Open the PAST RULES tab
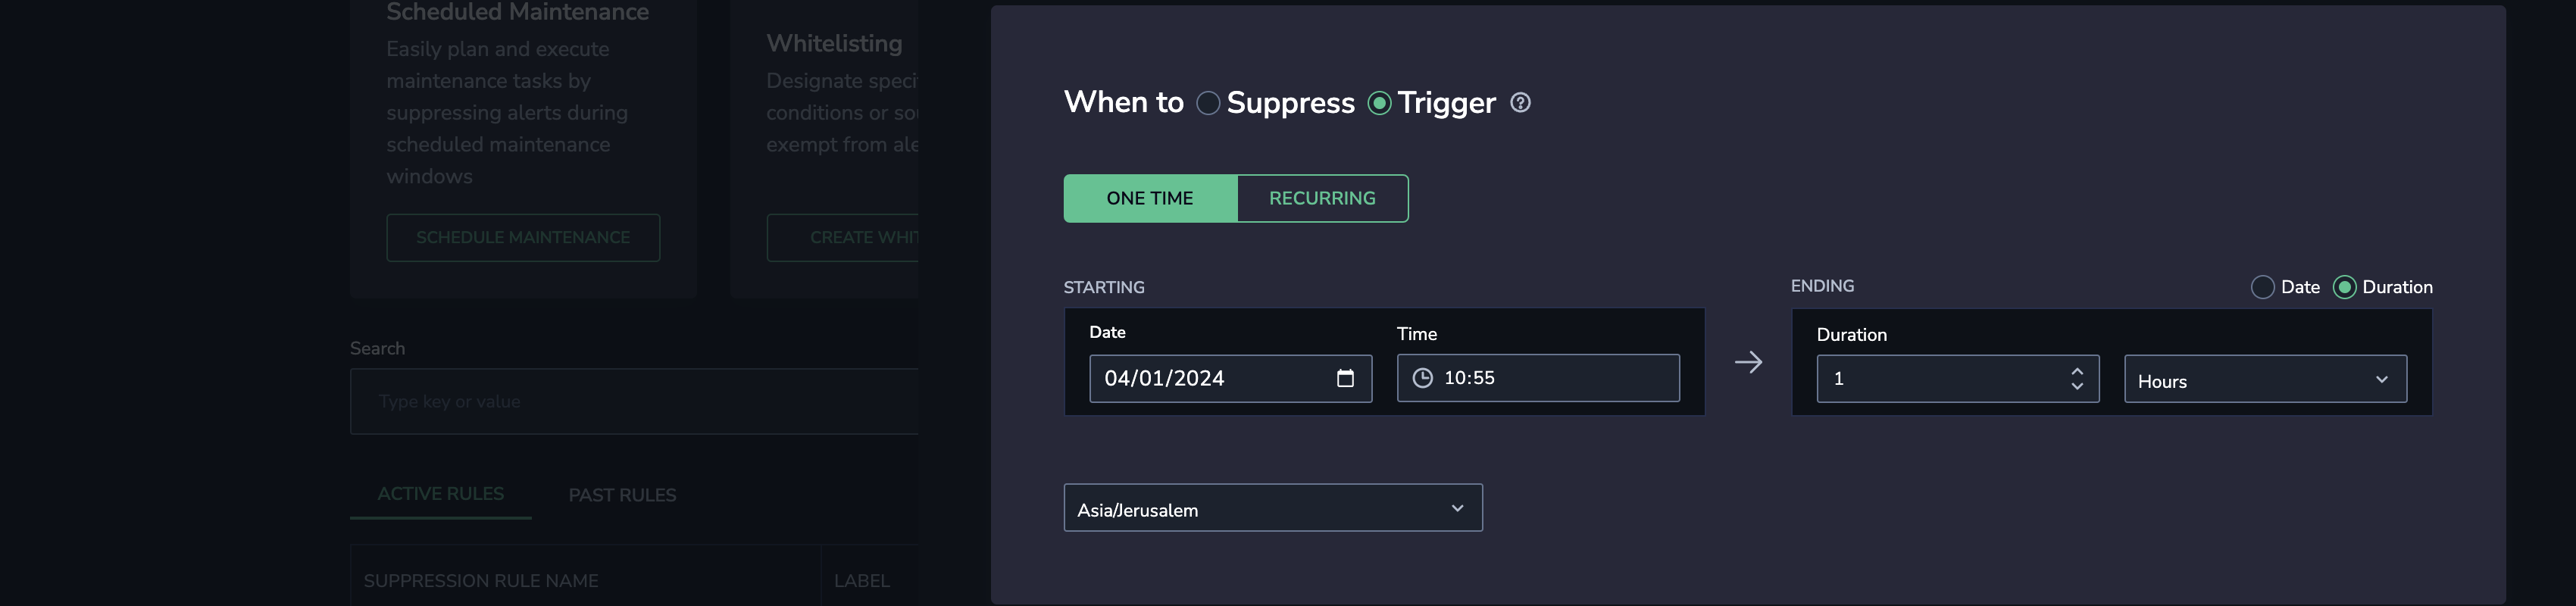Screen dimensions: 2576x606 click(622, 495)
